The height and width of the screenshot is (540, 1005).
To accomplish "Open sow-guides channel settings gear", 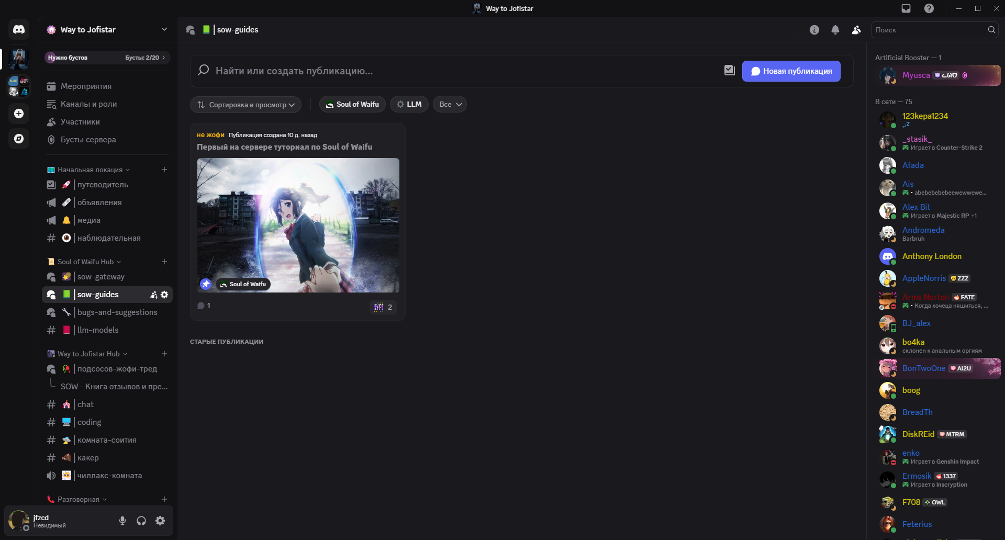I will tap(164, 295).
